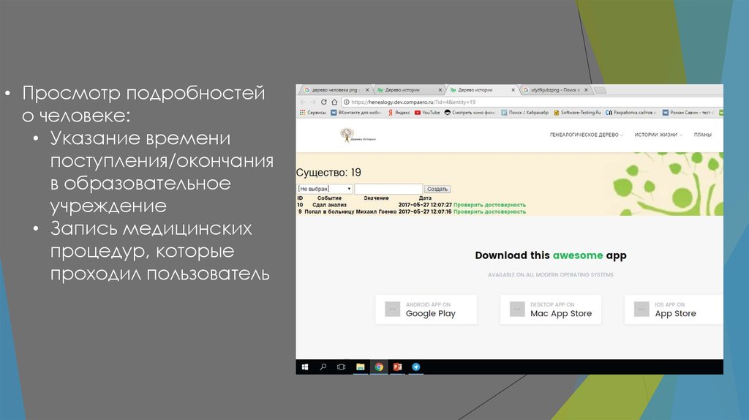This screenshot has height=420, width=749.
Task: Open the Сервисы apps bookmark
Action: tap(313, 113)
